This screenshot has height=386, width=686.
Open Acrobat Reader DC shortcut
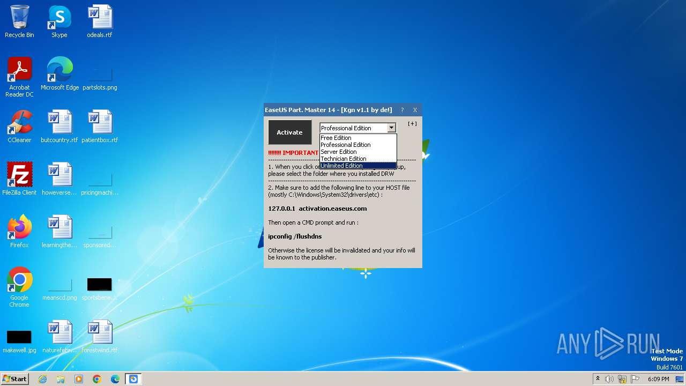19,77
